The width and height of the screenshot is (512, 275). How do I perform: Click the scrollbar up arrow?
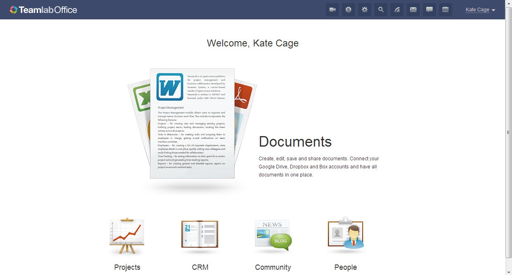(x=509, y=3)
